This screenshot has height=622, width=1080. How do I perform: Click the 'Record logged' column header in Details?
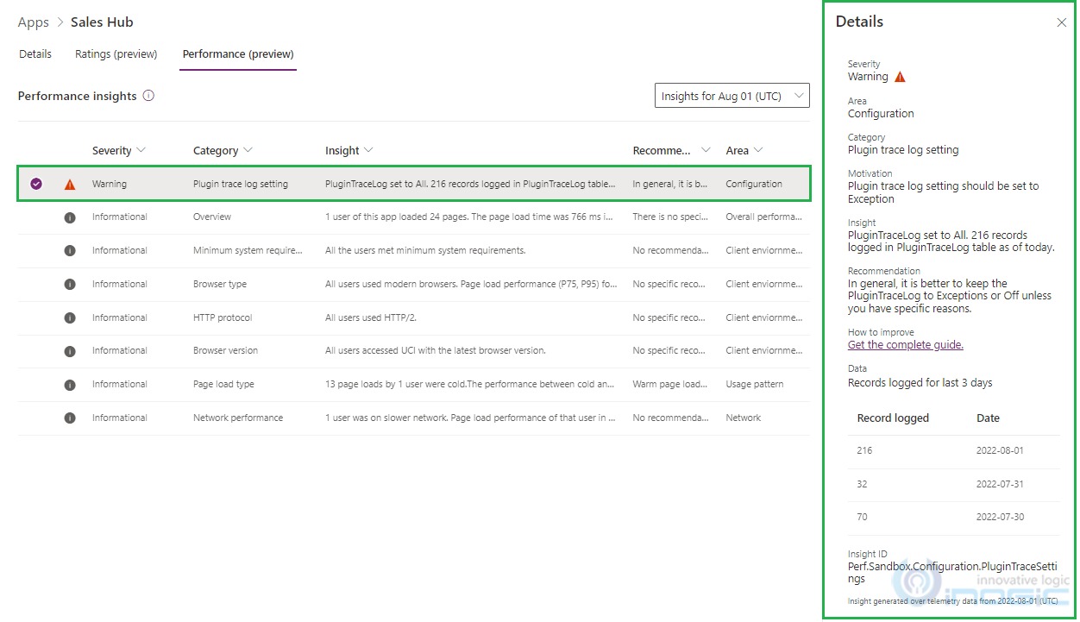[893, 418]
